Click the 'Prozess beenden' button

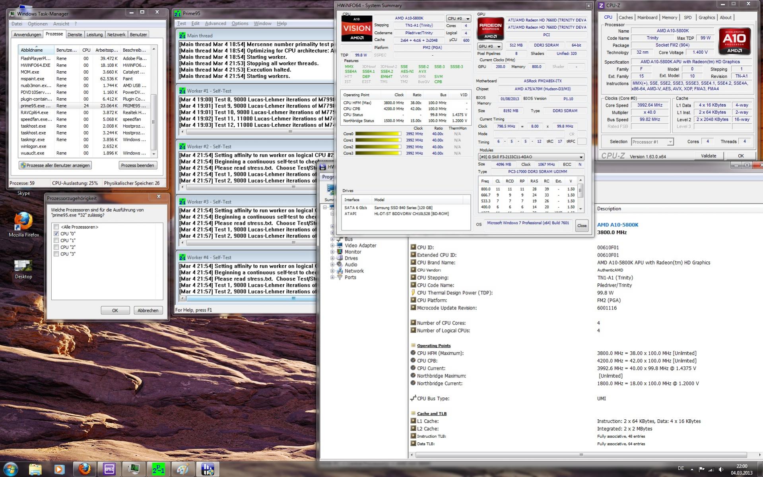pos(138,165)
